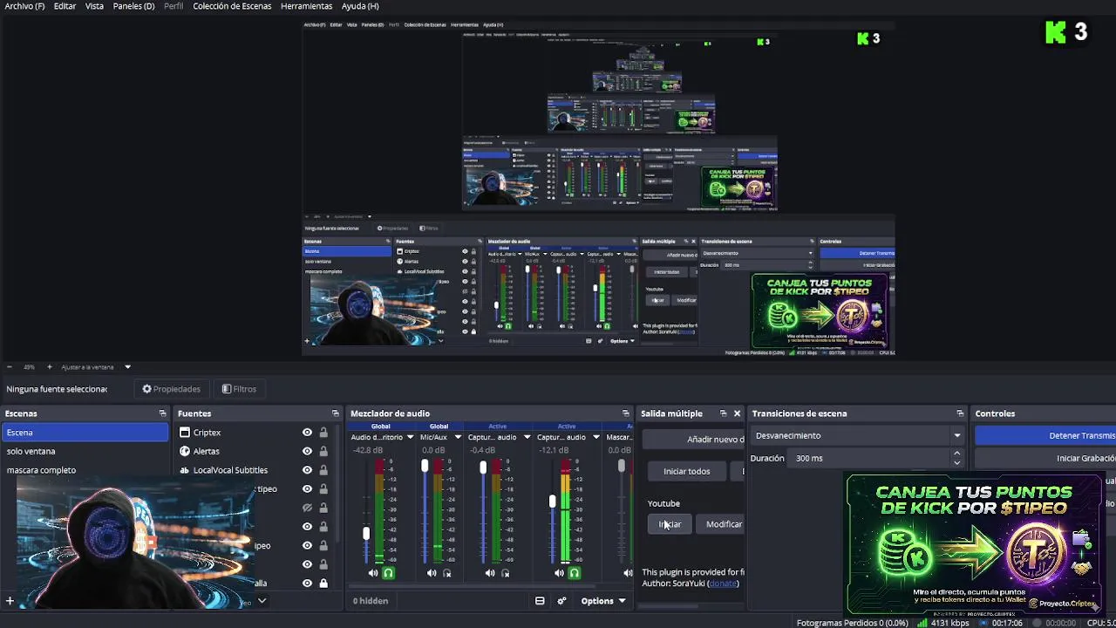Hide the LocalVocal Subtitles source
This screenshot has width=1116, height=628.
pos(307,470)
